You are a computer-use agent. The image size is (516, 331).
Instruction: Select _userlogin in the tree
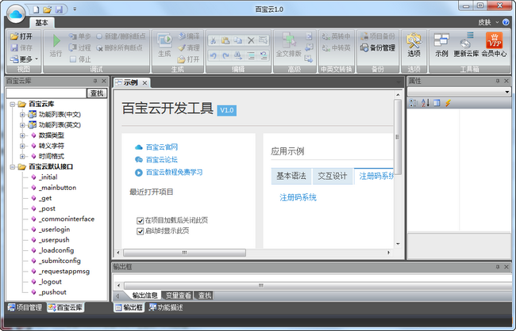pos(54,230)
